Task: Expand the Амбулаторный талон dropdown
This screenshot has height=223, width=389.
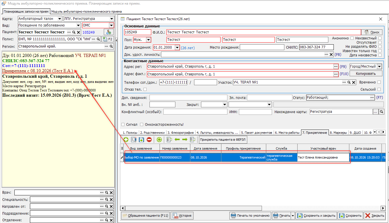Action: pyautogui.click(x=60, y=19)
